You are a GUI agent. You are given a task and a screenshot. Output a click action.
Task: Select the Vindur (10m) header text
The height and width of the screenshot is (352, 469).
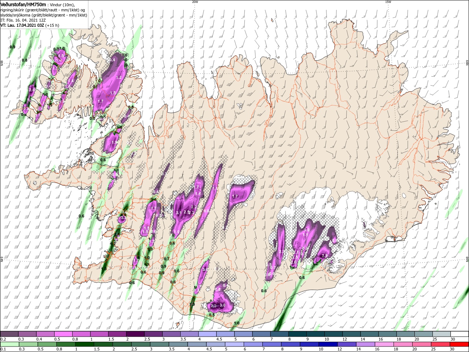(62, 4)
